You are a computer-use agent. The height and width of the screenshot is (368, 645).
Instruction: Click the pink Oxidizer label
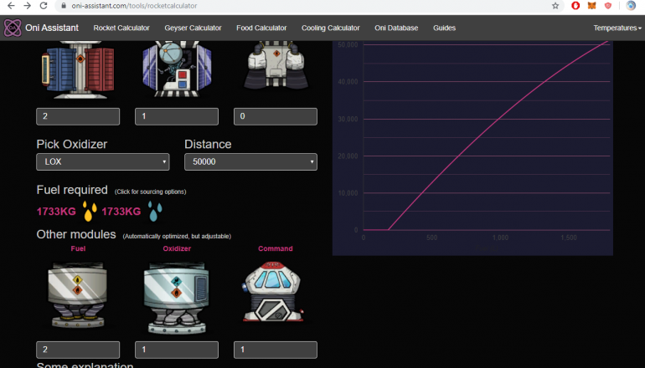[x=177, y=248]
